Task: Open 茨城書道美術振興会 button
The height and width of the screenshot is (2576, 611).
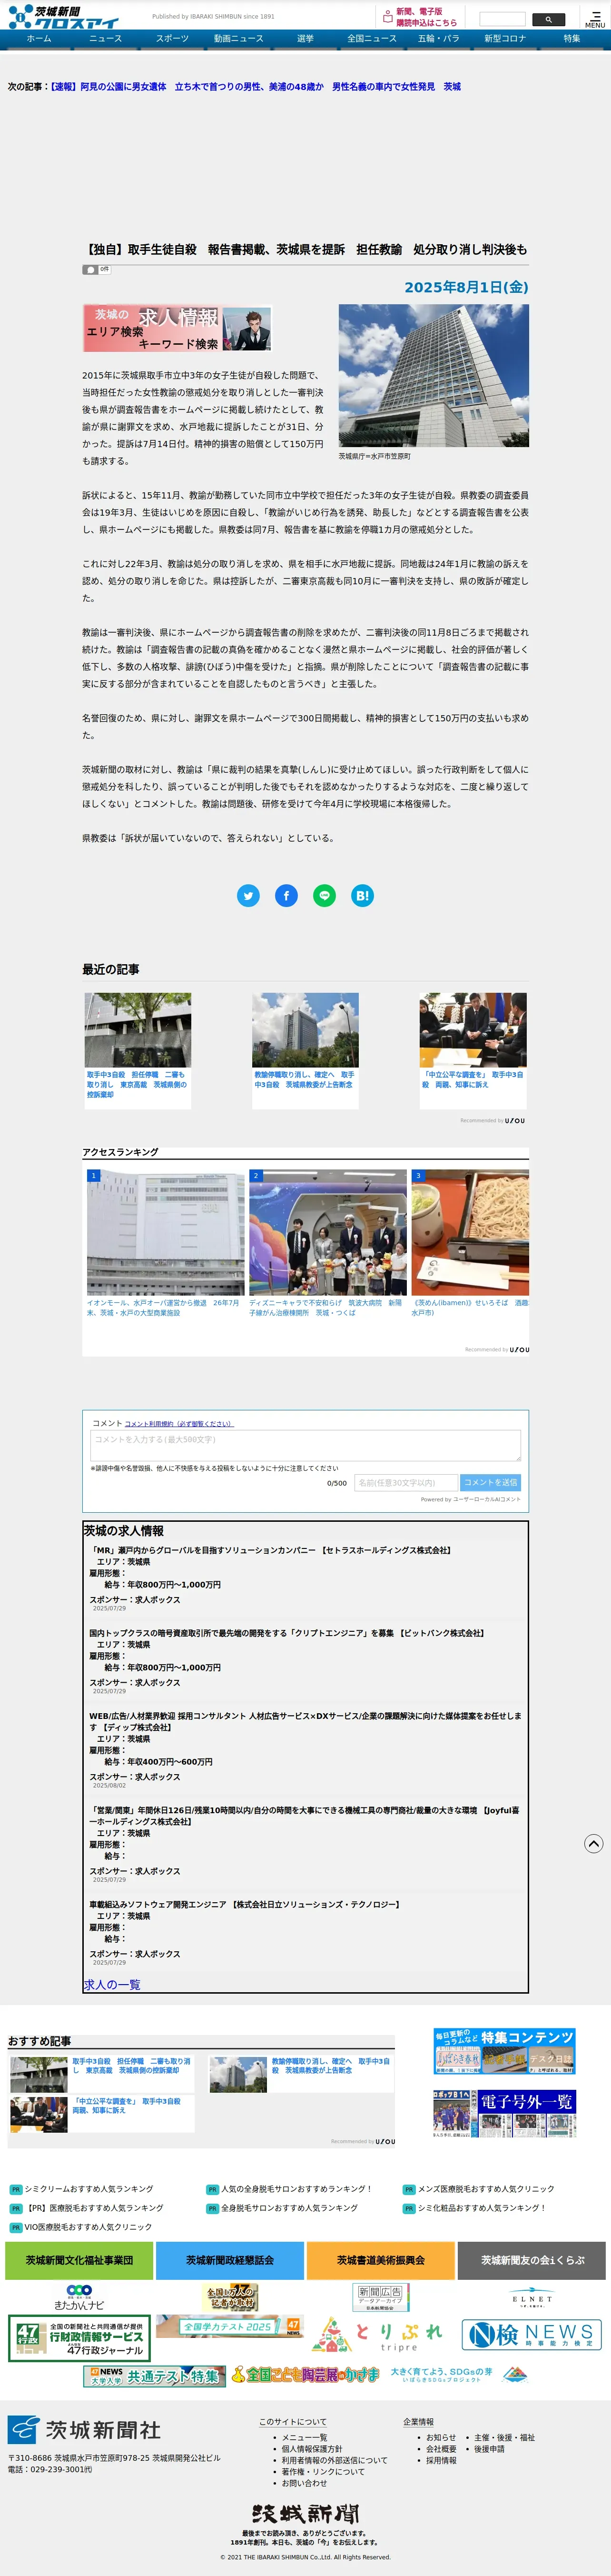Action: tap(381, 2260)
